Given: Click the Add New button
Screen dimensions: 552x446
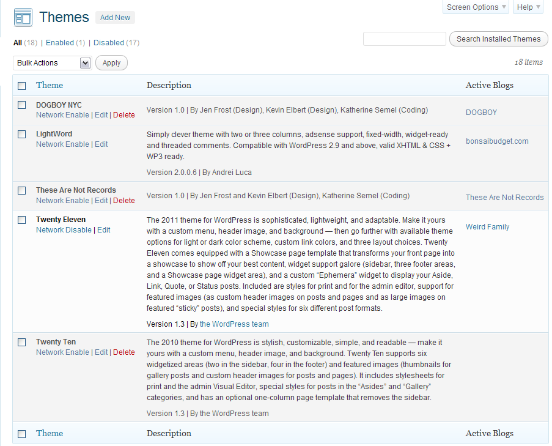Looking at the screenshot, I should coord(115,18).
